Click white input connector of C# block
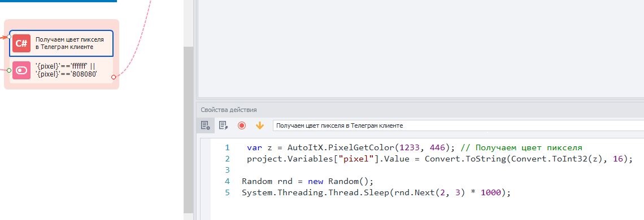The height and width of the screenshot is (220, 644). tap(9, 37)
